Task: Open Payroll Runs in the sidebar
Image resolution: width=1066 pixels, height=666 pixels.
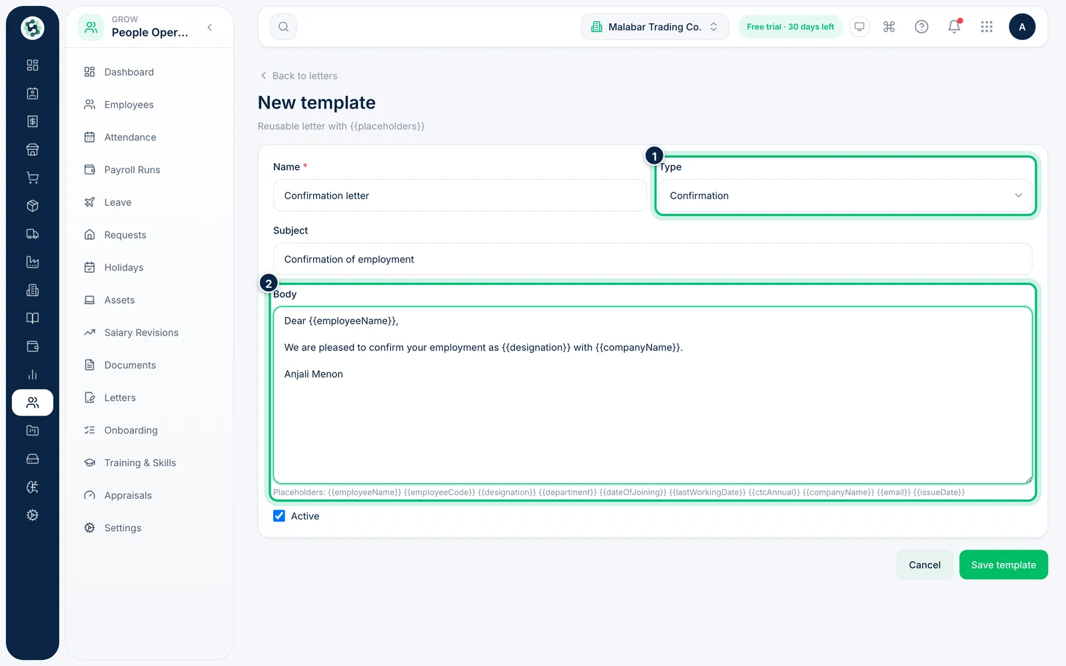Action: tap(149, 170)
